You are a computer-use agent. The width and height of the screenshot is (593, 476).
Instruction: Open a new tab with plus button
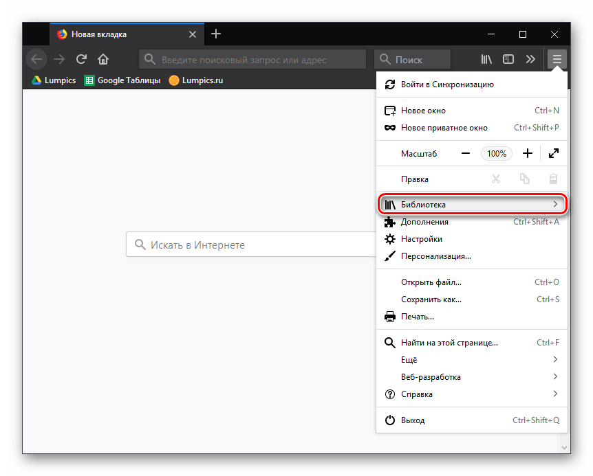point(216,34)
